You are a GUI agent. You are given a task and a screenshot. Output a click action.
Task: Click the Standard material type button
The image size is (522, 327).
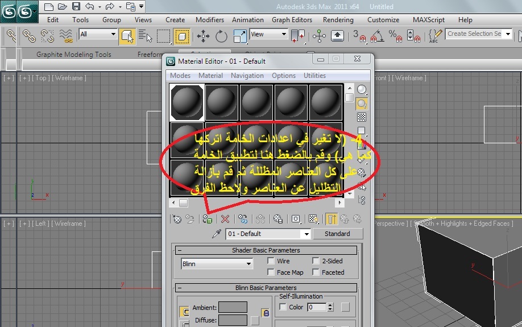tap(337, 234)
